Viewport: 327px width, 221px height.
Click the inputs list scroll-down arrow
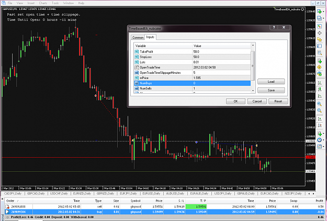click(253, 91)
